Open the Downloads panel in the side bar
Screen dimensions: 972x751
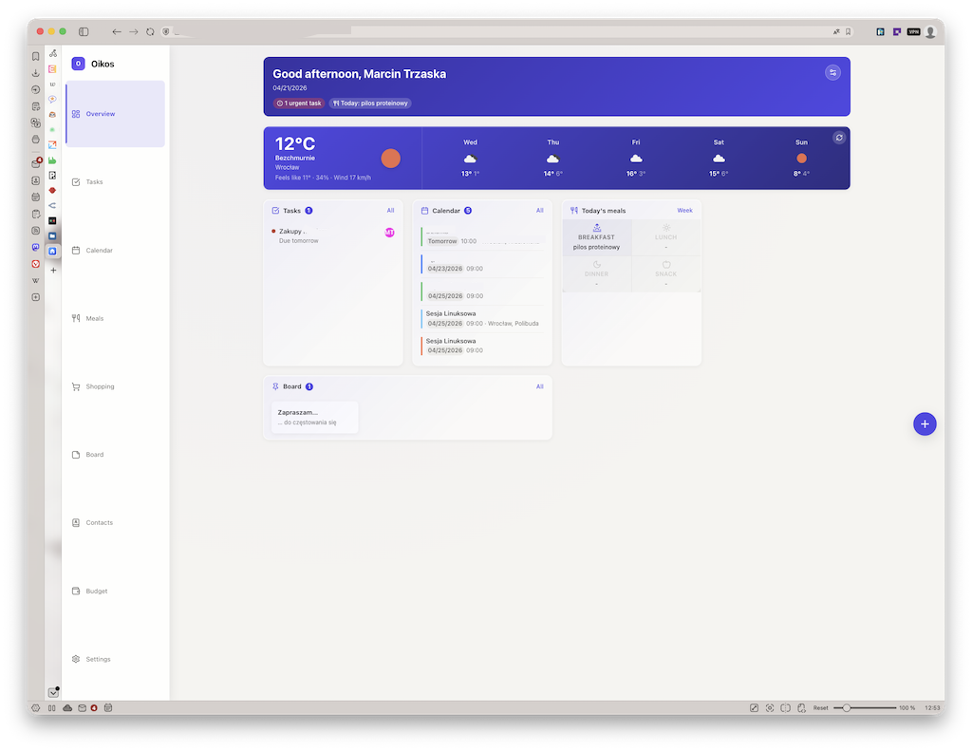[x=35, y=73]
